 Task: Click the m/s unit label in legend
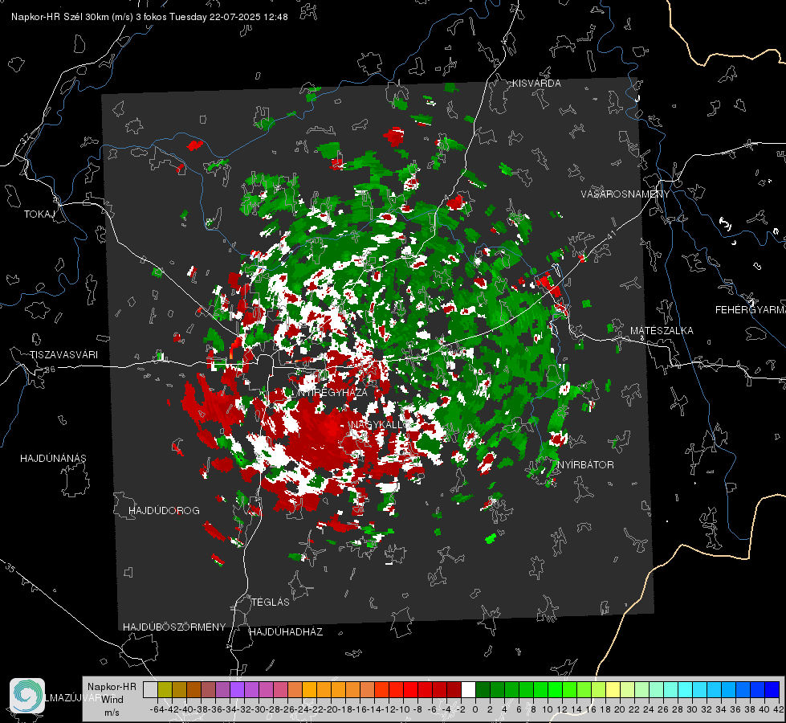pyautogui.click(x=112, y=713)
